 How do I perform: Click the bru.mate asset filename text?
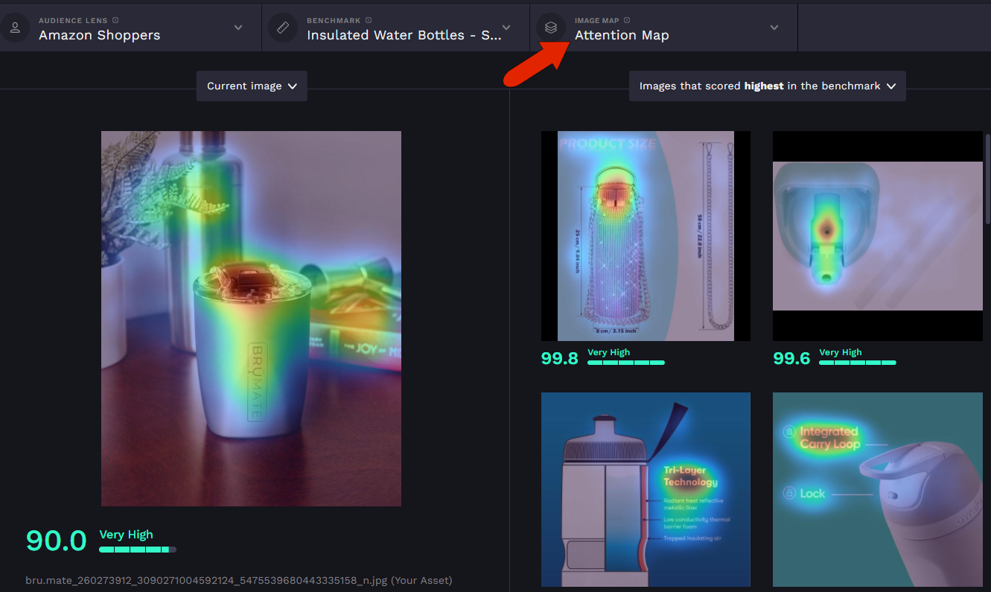pos(239,580)
